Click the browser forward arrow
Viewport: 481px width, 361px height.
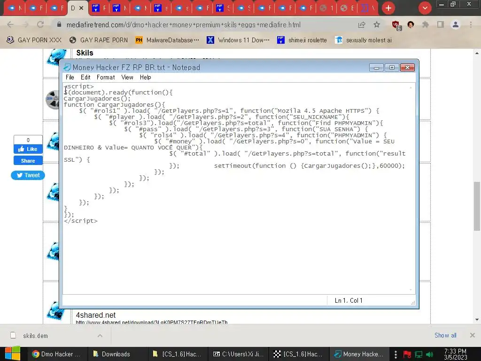click(25, 24)
